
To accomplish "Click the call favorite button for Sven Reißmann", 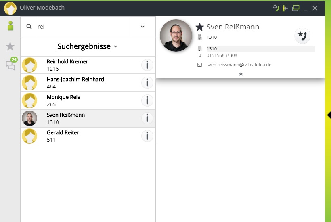I will pos(302,36).
